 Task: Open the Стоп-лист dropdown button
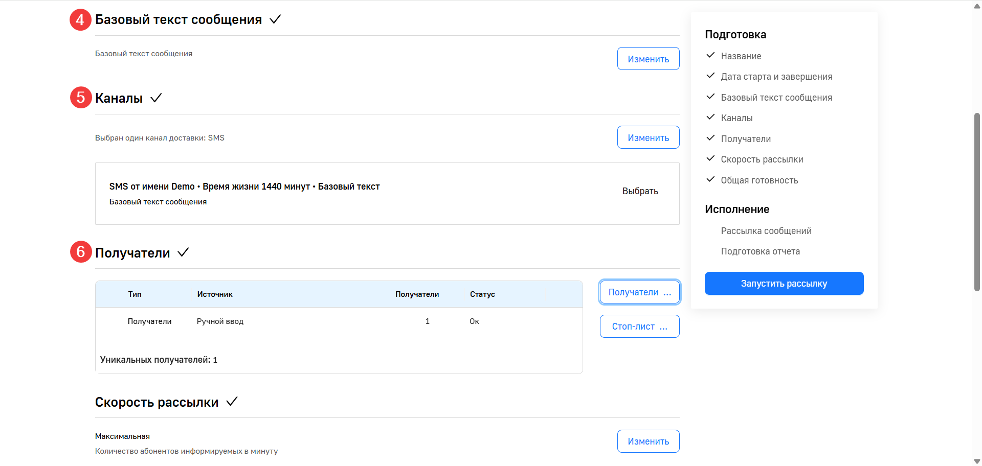pyautogui.click(x=639, y=327)
